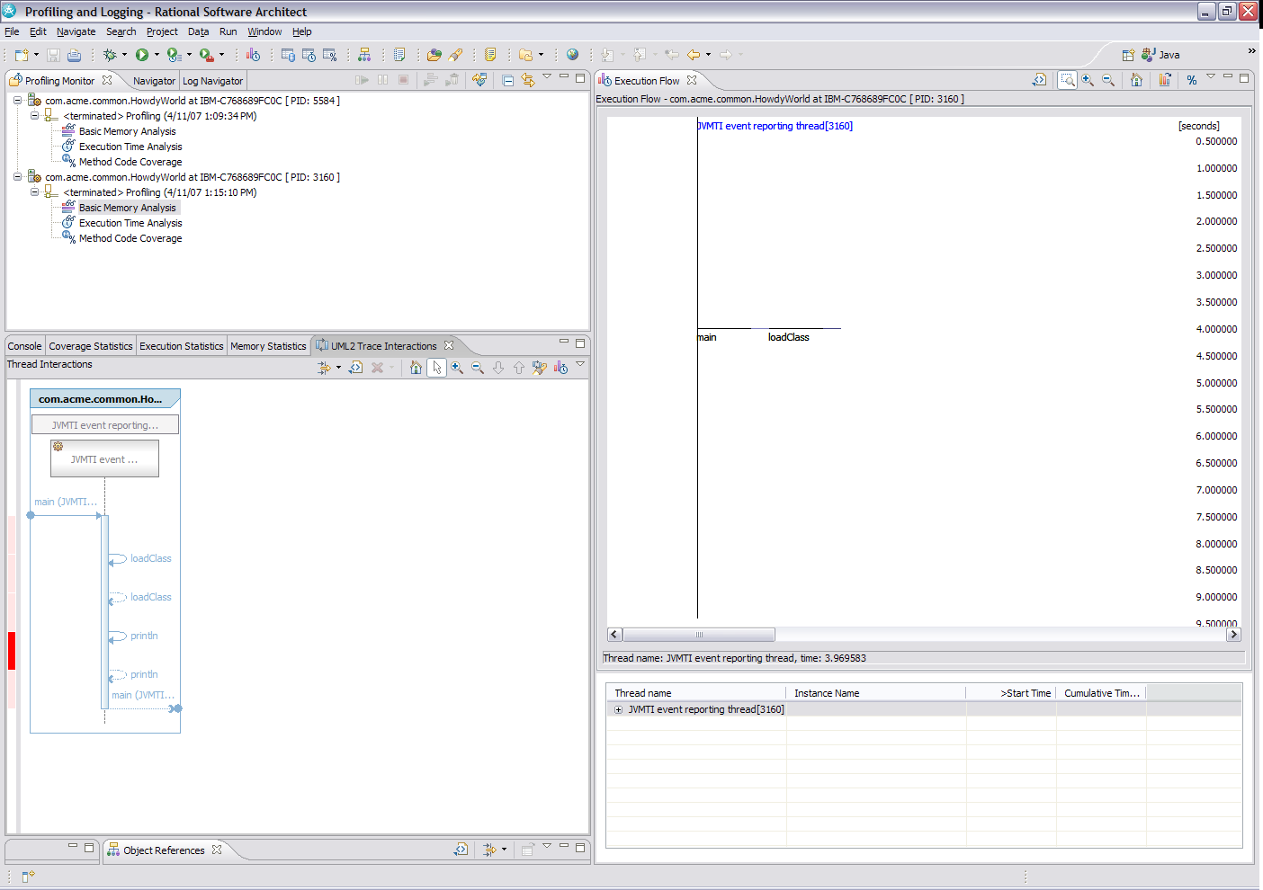
Task: Switch to the Coverage Statistics tab
Action: (91, 346)
